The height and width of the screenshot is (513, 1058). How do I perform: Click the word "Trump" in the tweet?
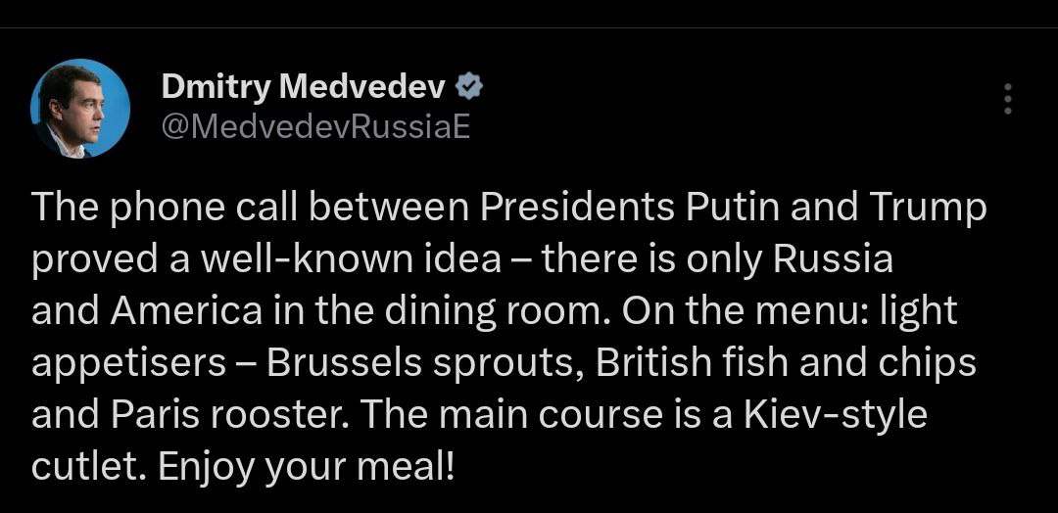coord(926,208)
